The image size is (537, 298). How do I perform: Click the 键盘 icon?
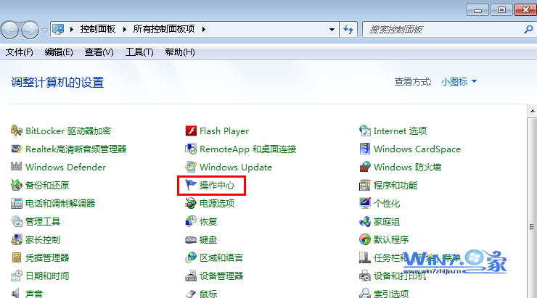tap(191, 239)
